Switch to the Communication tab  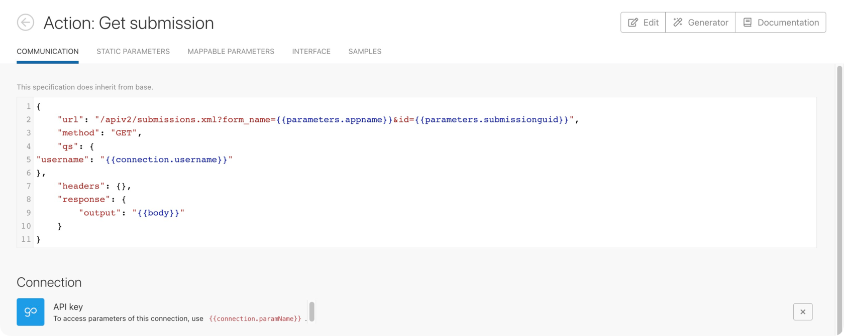tap(48, 51)
